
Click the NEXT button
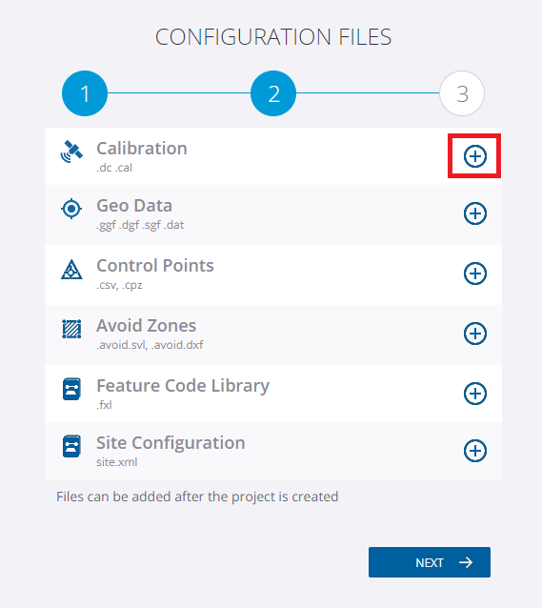(430, 562)
